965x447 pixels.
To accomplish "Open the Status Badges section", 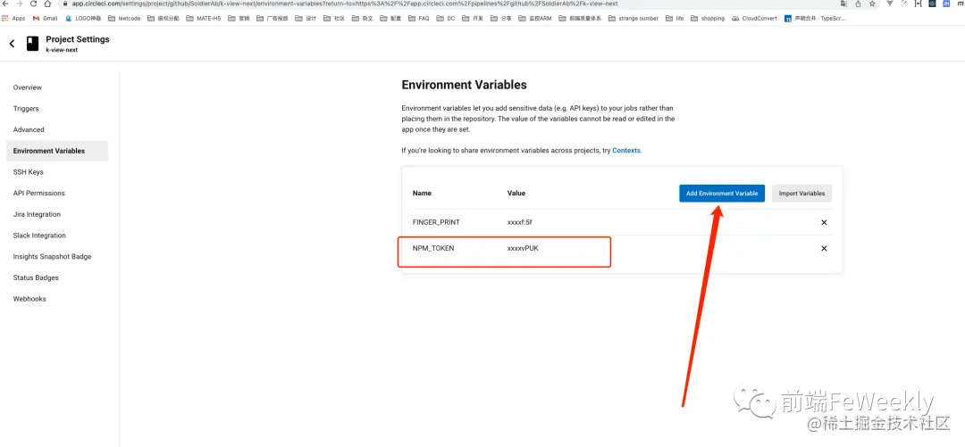I will click(x=36, y=277).
